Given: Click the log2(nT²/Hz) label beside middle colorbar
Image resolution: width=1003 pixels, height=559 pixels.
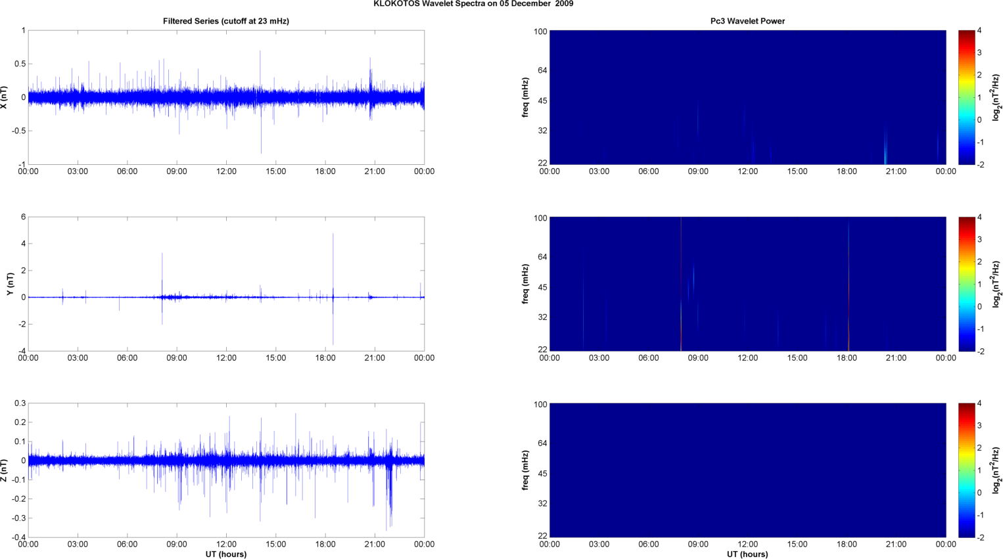Looking at the screenshot, I should (996, 284).
